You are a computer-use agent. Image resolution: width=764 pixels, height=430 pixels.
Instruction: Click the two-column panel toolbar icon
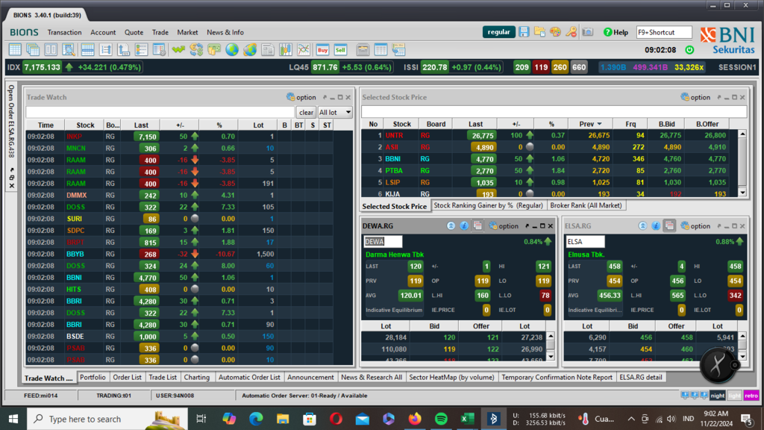(51, 50)
